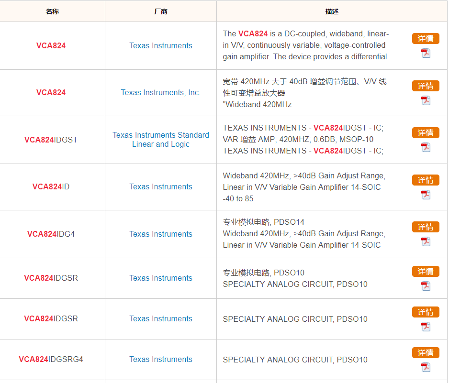Open PDF datasheet icon for VCA824IDGST
This screenshot has height=383, width=449.
426,147
